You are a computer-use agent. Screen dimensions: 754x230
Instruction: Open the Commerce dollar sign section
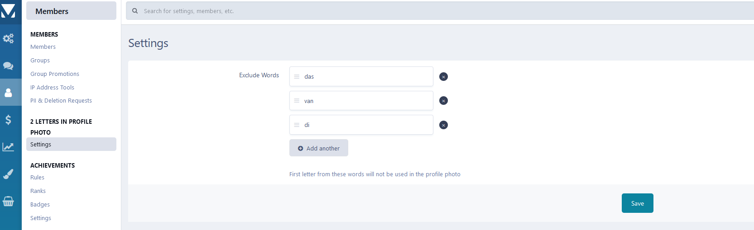click(8, 120)
